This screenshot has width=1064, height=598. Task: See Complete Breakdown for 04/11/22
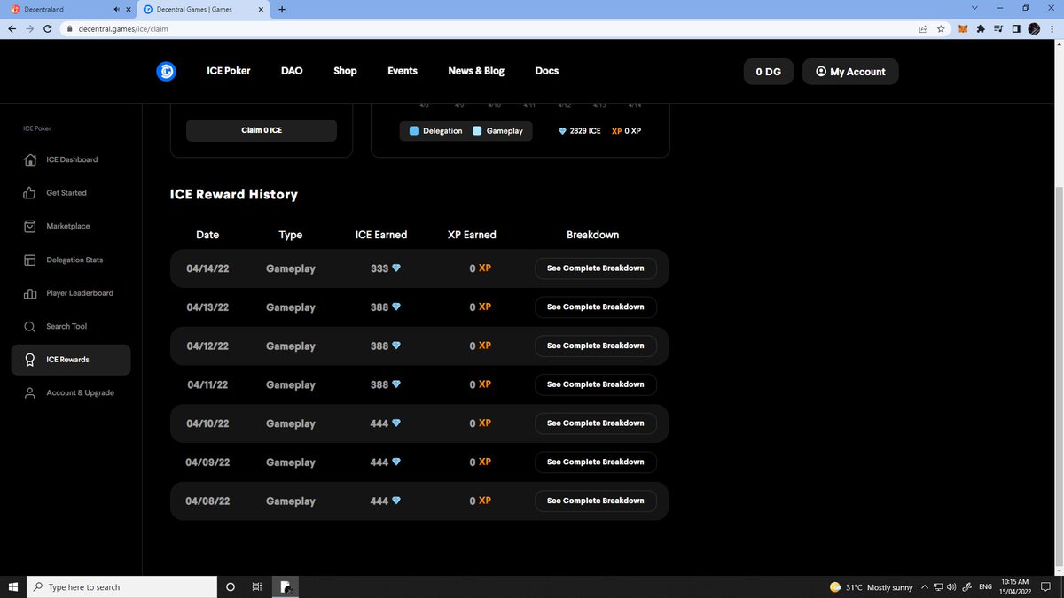click(596, 384)
